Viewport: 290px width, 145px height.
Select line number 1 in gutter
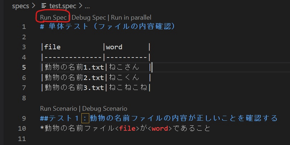pos(24,27)
